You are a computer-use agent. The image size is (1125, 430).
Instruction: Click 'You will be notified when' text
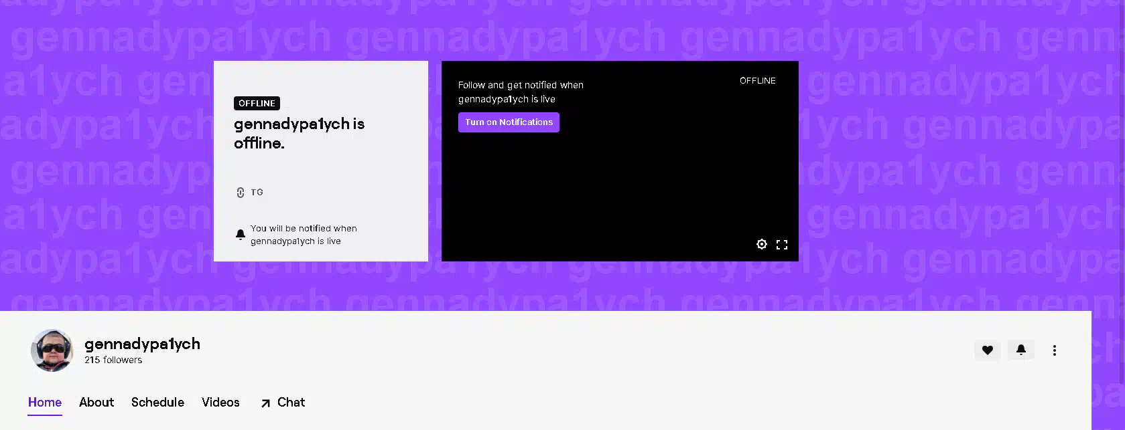tap(304, 228)
